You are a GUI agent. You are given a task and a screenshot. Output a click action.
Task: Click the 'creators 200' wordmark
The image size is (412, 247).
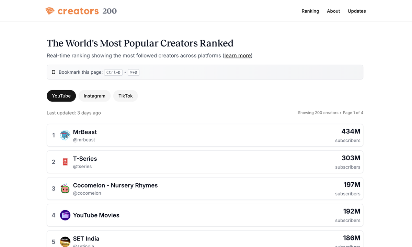coord(87,11)
